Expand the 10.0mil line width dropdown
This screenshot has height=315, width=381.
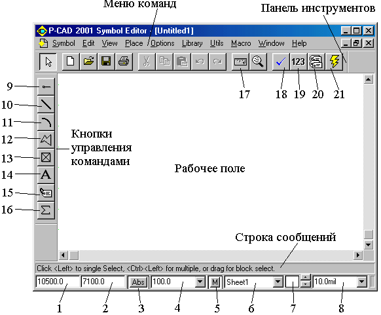coord(361,282)
